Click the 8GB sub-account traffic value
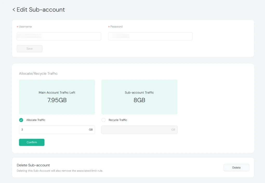The height and width of the screenshot is (183, 265). pyautogui.click(x=139, y=100)
